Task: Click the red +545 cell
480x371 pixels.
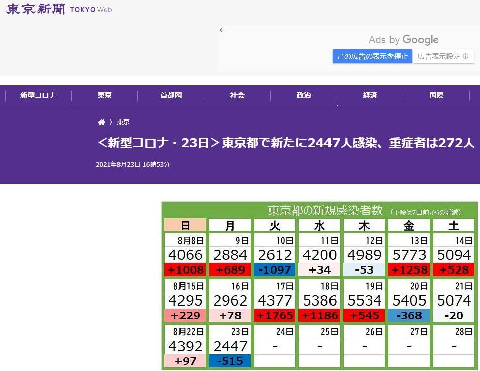Action: point(364,315)
